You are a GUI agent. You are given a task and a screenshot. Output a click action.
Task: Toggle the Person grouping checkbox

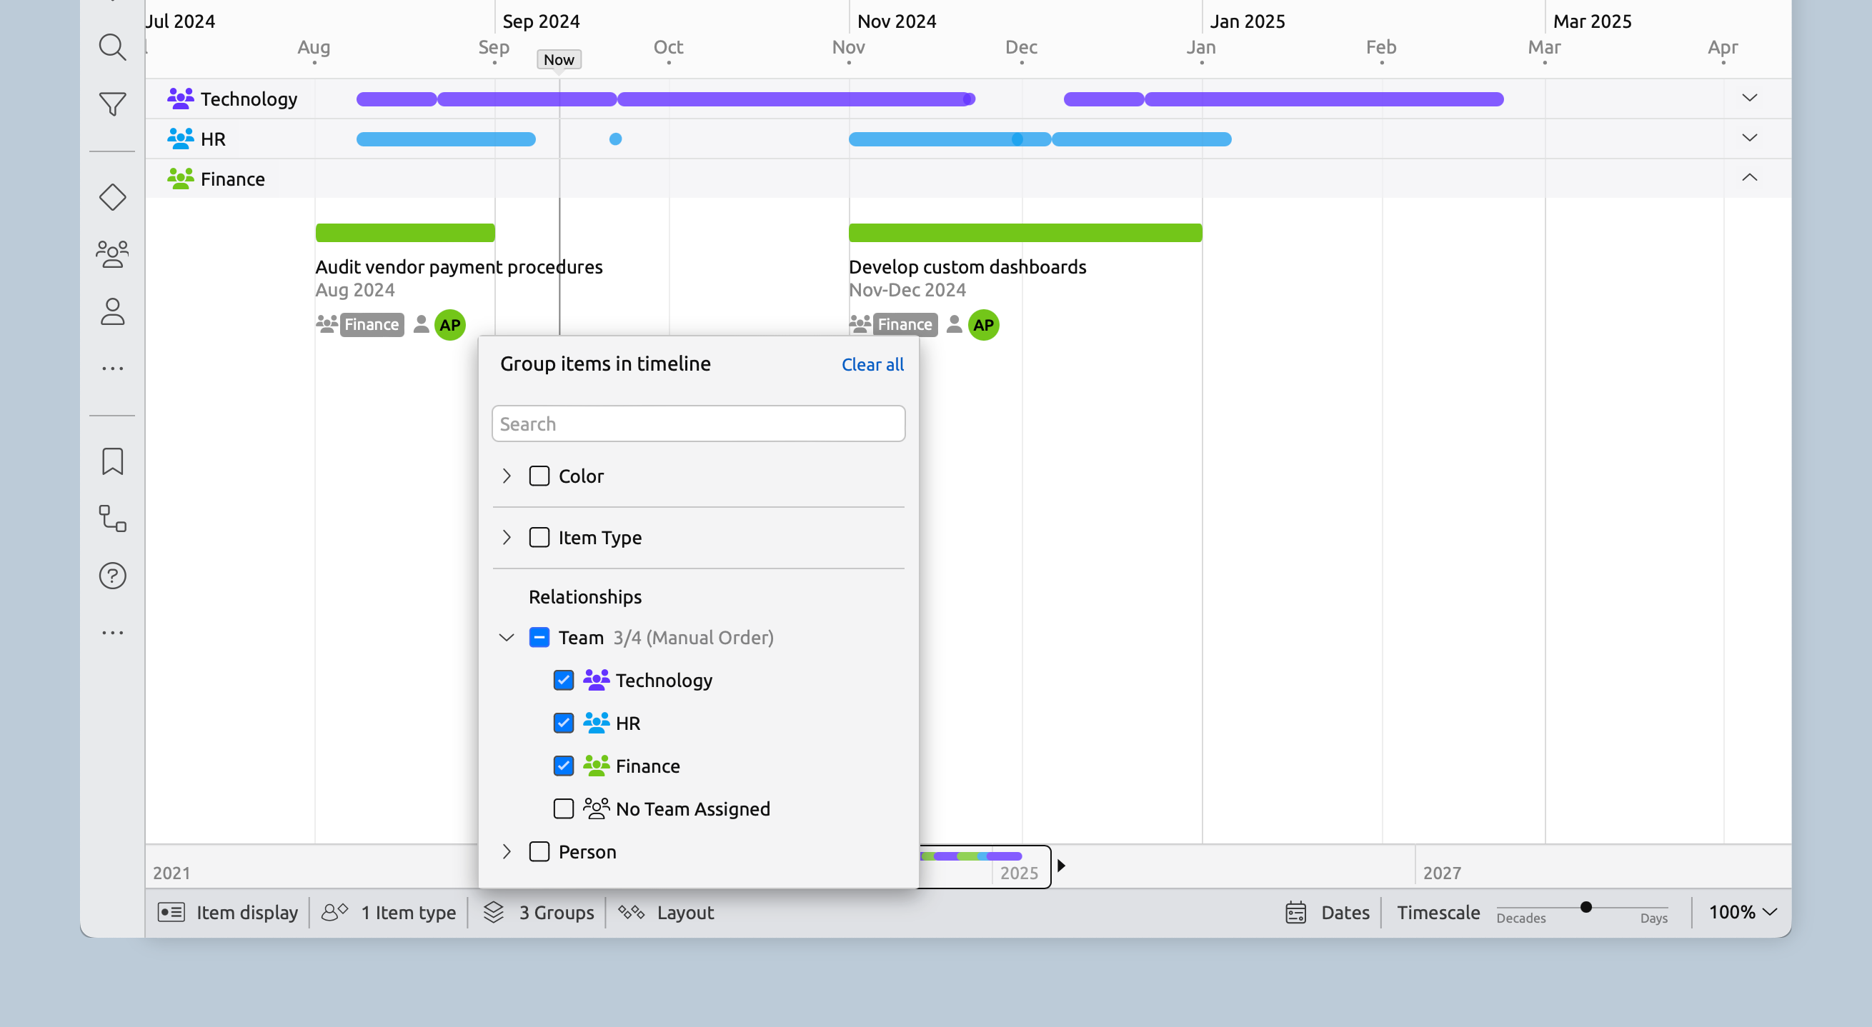coord(539,851)
